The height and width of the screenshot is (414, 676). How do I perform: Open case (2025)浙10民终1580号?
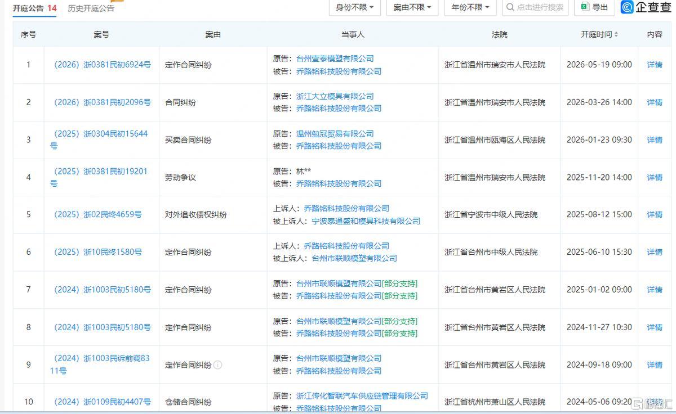tap(97, 252)
